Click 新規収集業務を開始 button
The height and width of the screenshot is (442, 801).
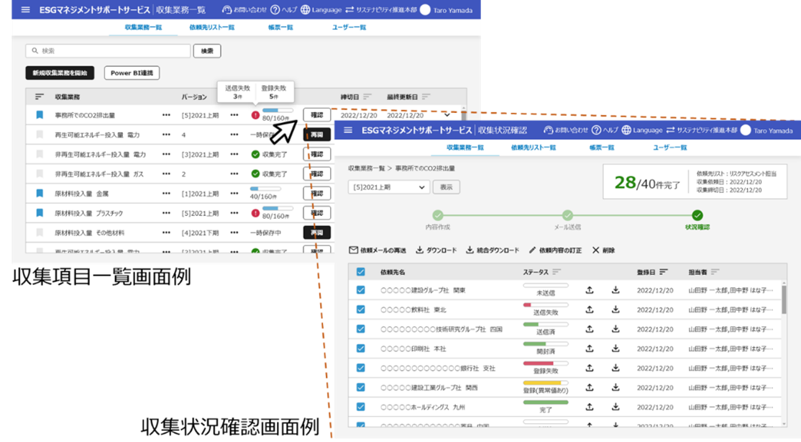(60, 73)
